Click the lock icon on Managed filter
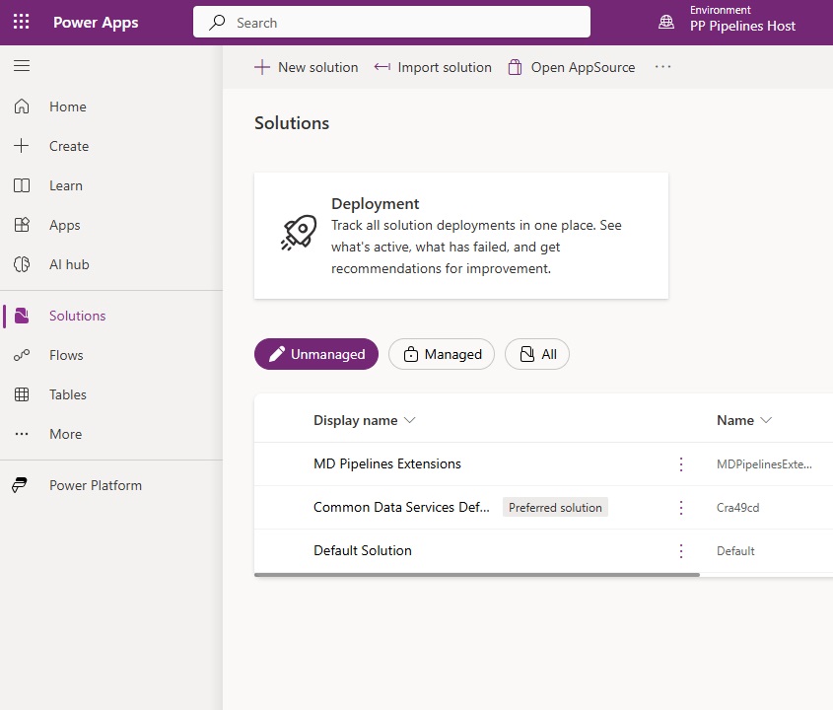The height and width of the screenshot is (710, 833). point(411,354)
